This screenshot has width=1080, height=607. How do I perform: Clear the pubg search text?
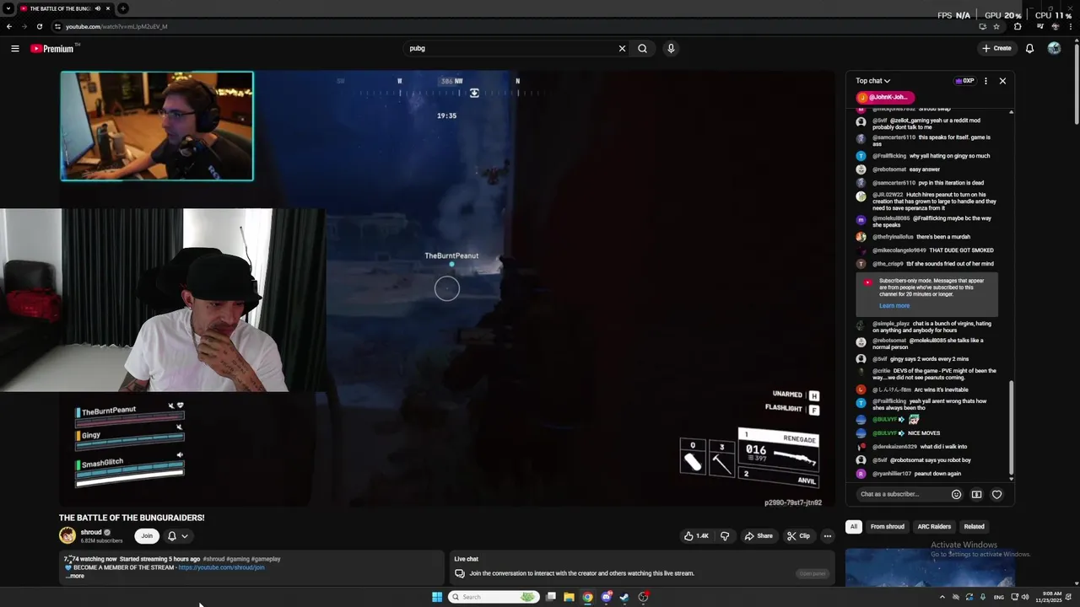coord(622,48)
